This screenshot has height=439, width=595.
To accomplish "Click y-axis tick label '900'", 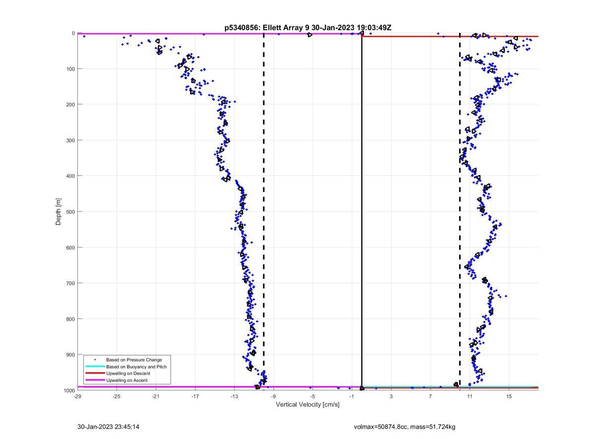I will point(70,355).
